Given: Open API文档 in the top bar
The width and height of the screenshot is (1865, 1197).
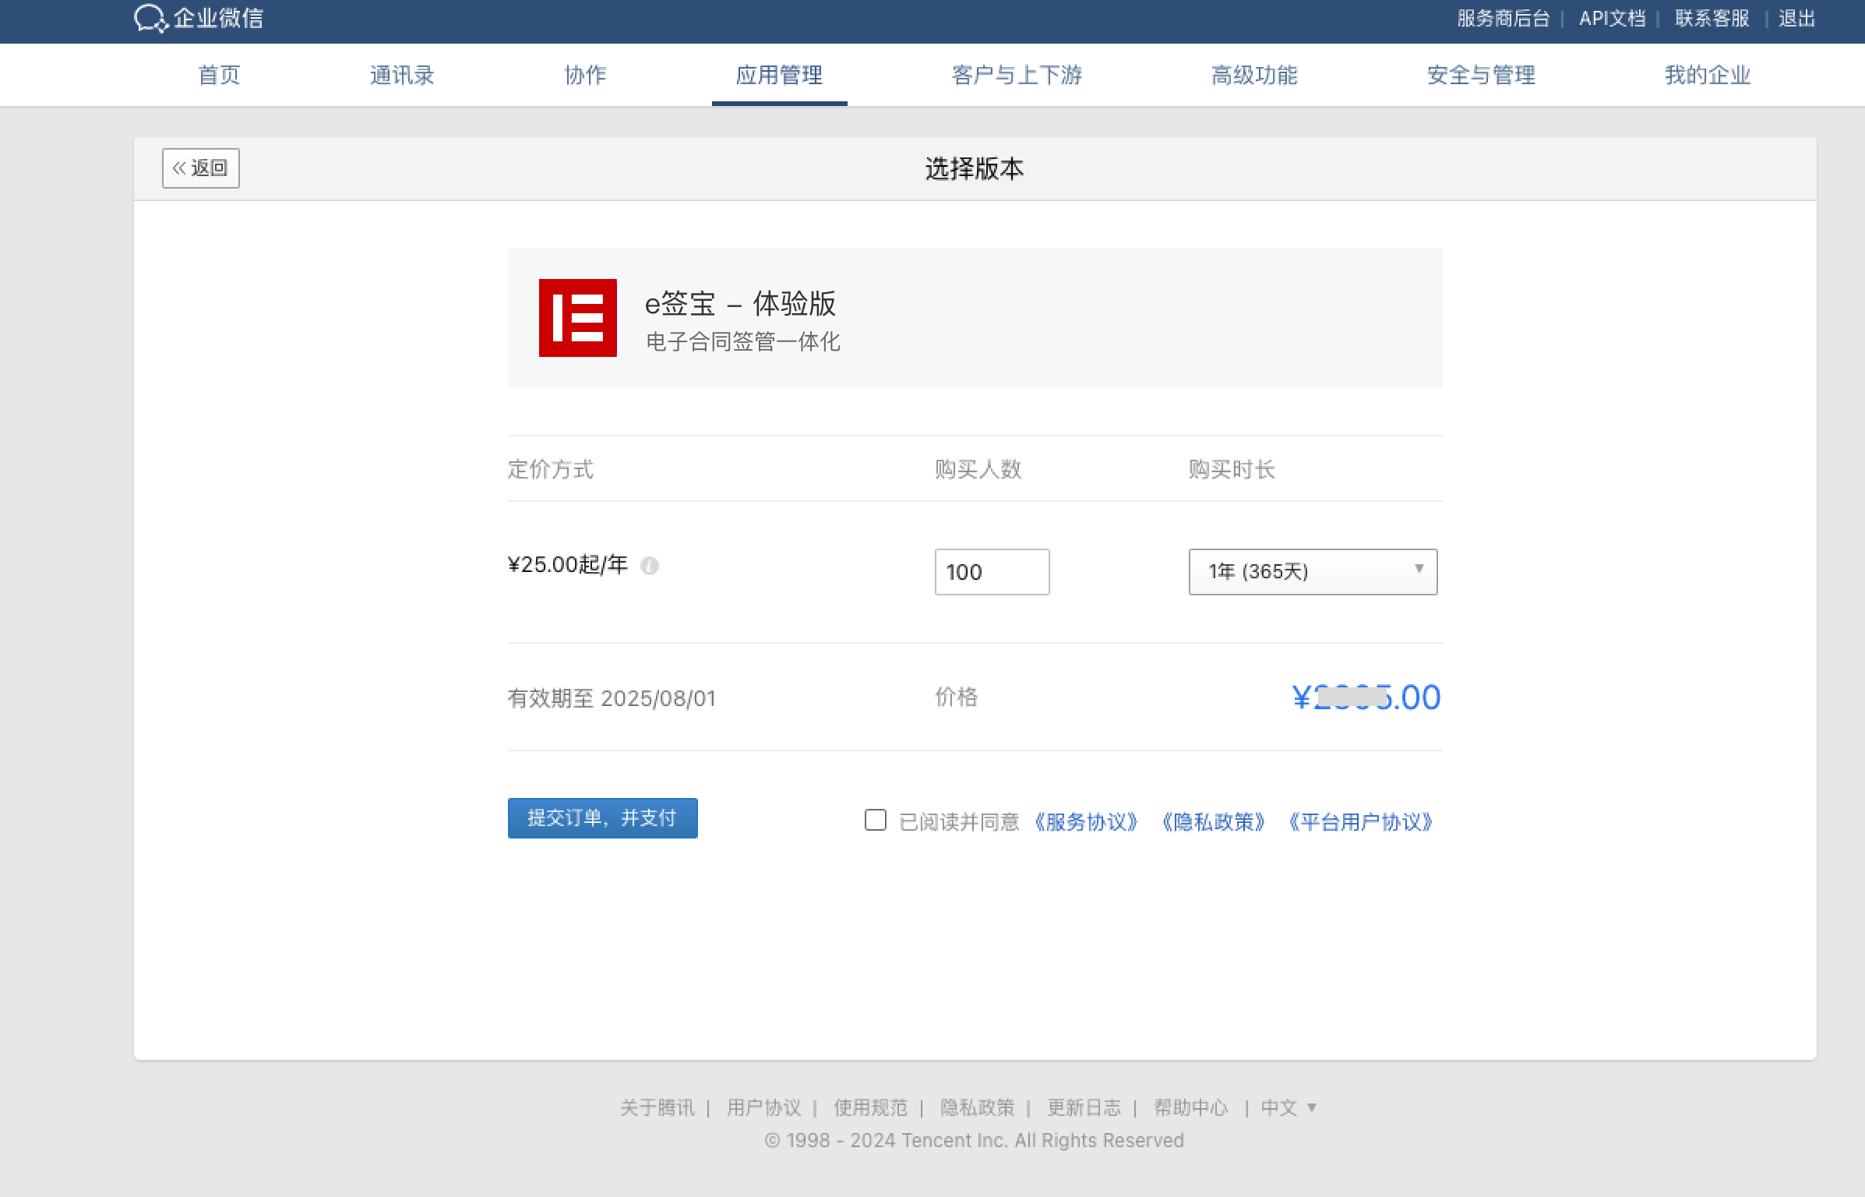Looking at the screenshot, I should [1612, 19].
